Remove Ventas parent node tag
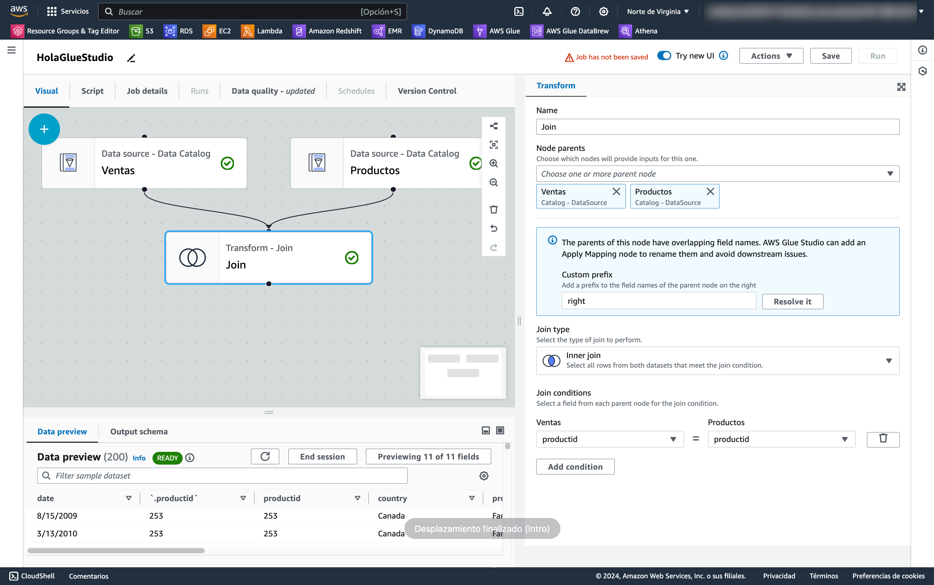 pos(616,192)
